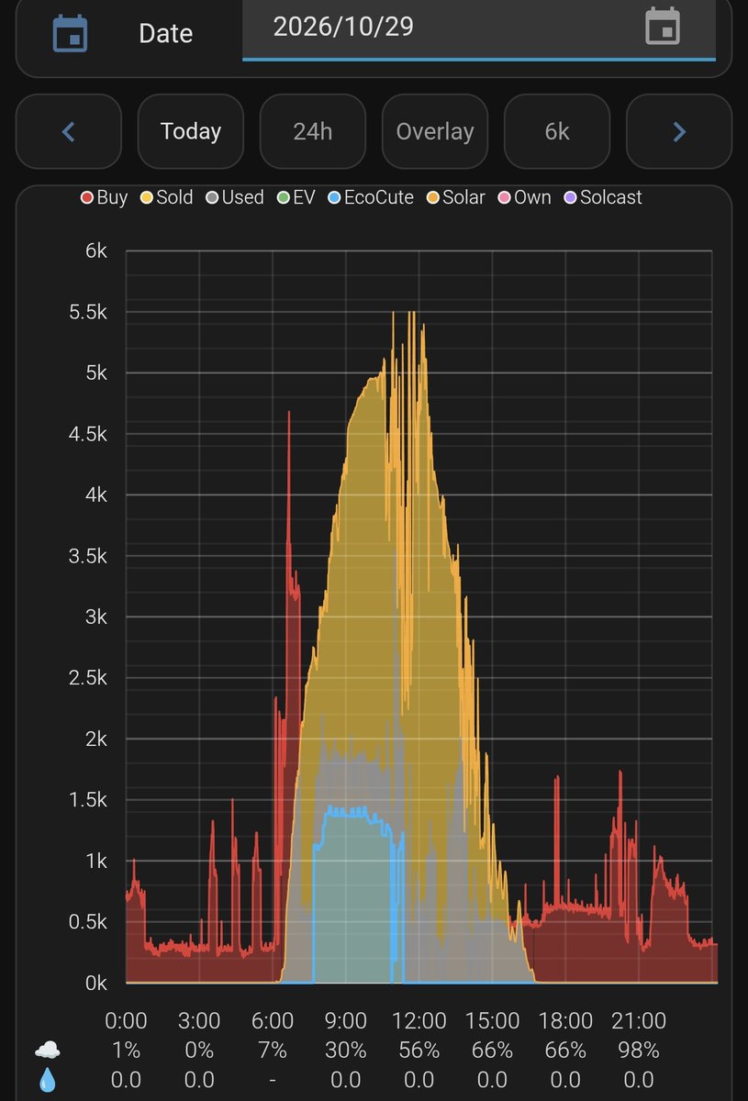Click the 30% cloud cover value
The height and width of the screenshot is (1101, 748).
point(346,1051)
